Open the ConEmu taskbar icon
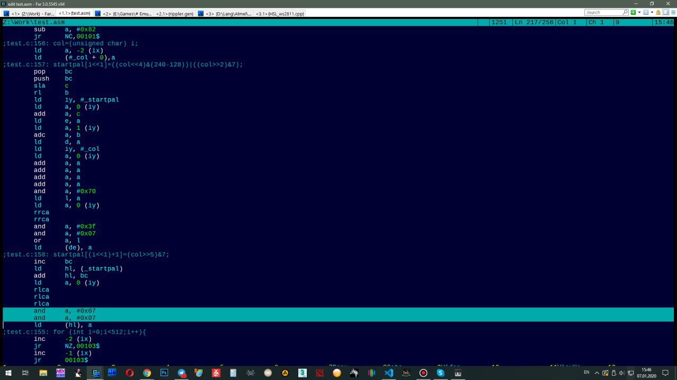Screen dimensions: 677x380 point(95,373)
